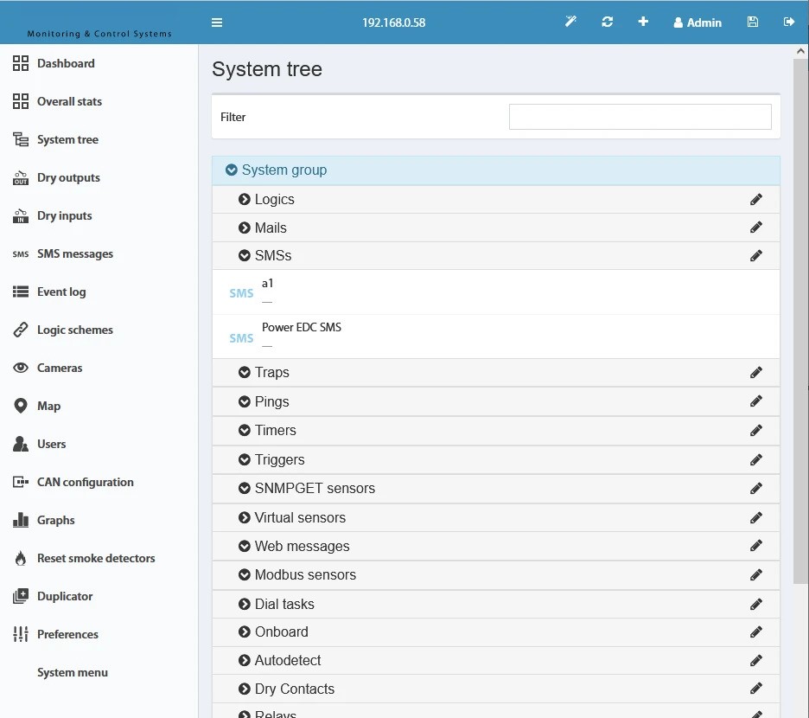Screen dimensions: 809x718
Task: Click into the Filter input field
Action: tap(640, 117)
